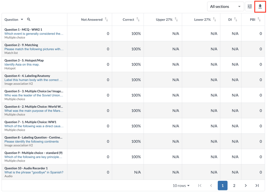This screenshot has height=194, width=269.
Task: Jump to the last page
Action: (x=257, y=186)
